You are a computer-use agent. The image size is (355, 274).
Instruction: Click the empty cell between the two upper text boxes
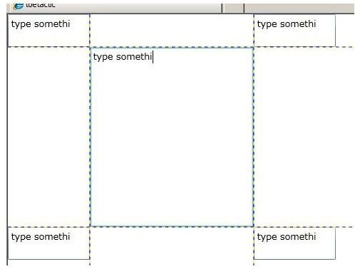click(172, 31)
